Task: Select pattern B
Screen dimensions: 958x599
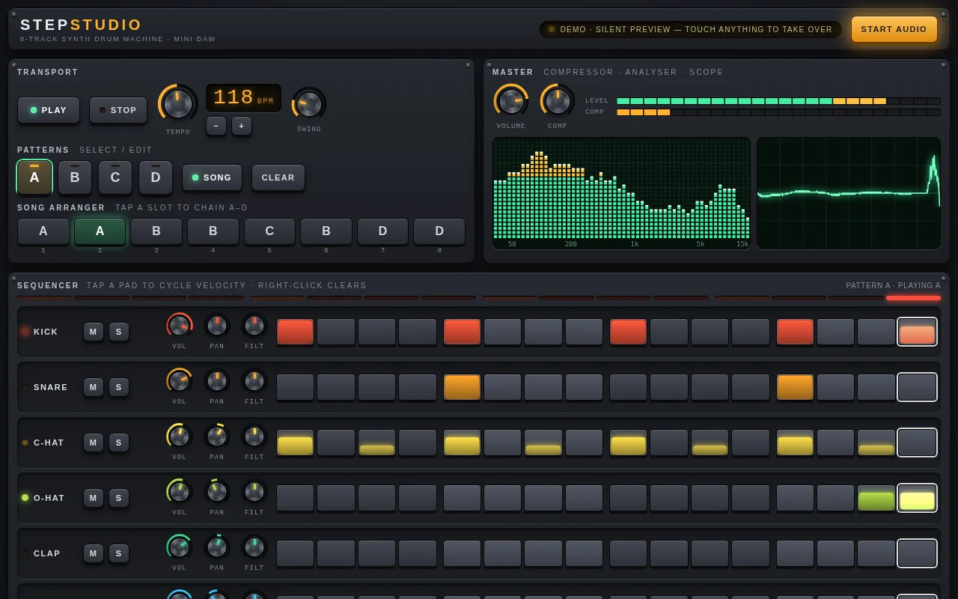Action: click(75, 177)
